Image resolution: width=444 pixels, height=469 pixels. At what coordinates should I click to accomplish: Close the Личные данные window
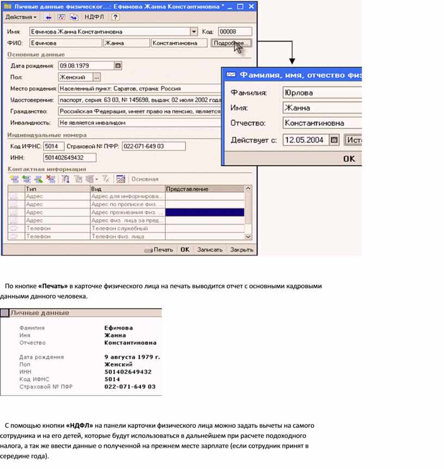251,7
